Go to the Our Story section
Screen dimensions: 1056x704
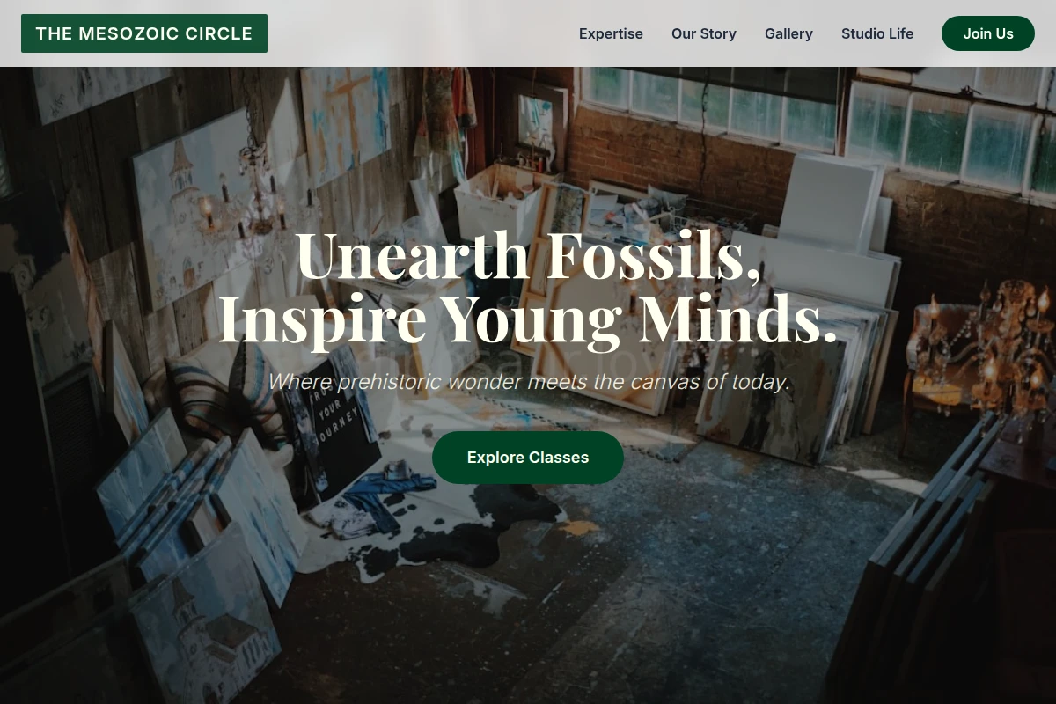tap(704, 33)
